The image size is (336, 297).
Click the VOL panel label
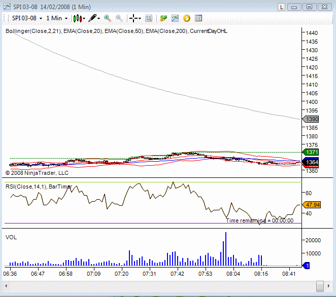pyautogui.click(x=11, y=237)
